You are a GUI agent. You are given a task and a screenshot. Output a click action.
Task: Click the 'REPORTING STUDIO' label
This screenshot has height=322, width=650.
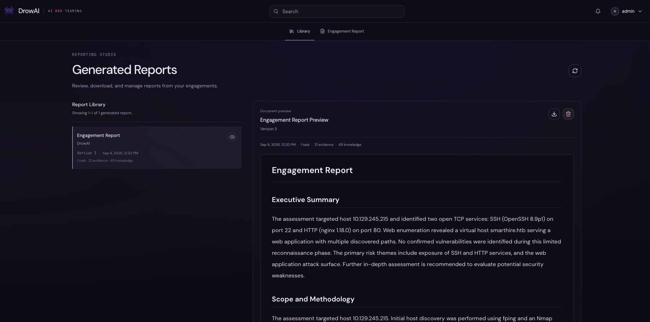(94, 55)
